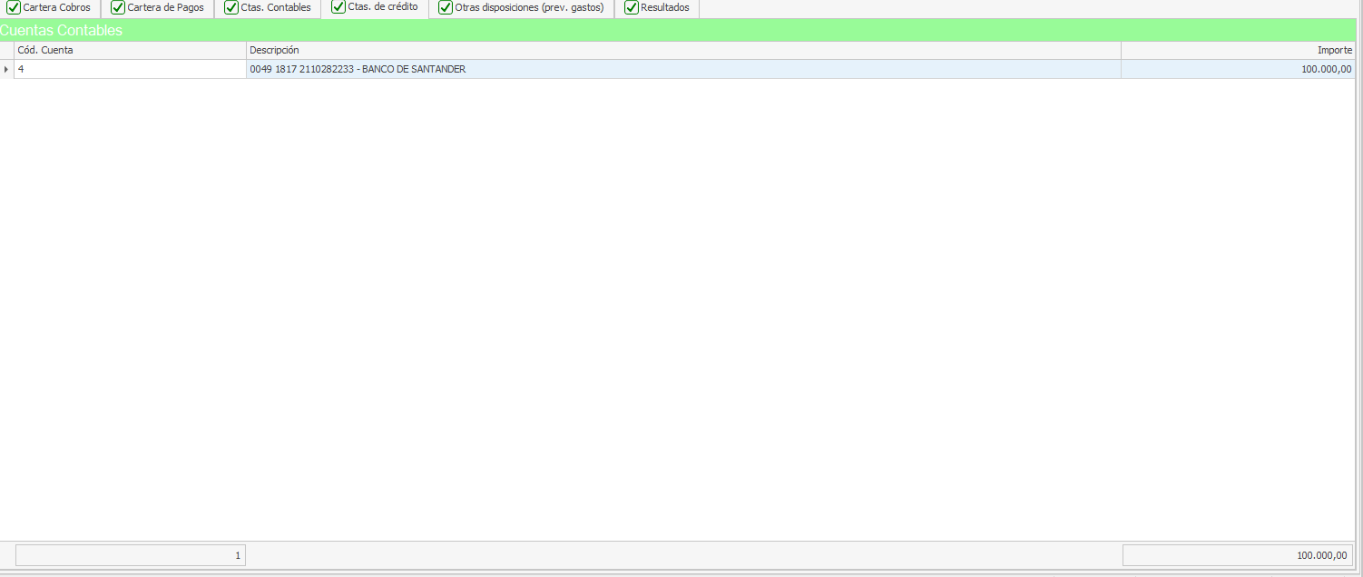This screenshot has width=1363, height=577.
Task: Toggle the Otras disposiciones checkbox
Action: 446,7
